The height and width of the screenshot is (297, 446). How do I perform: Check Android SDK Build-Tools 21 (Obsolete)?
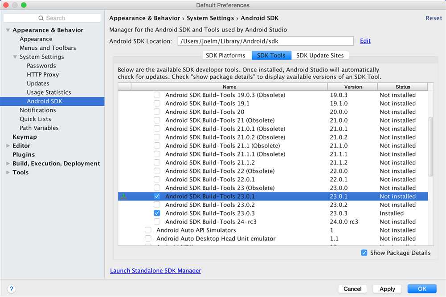(x=157, y=120)
